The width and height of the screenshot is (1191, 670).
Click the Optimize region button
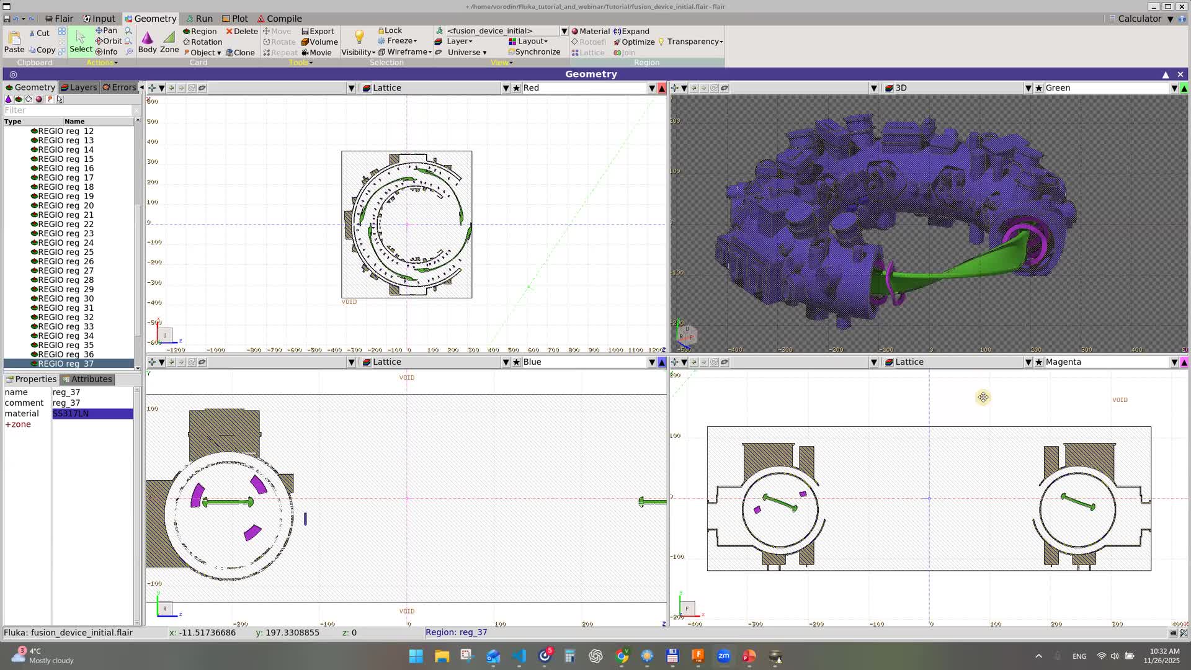(x=634, y=42)
